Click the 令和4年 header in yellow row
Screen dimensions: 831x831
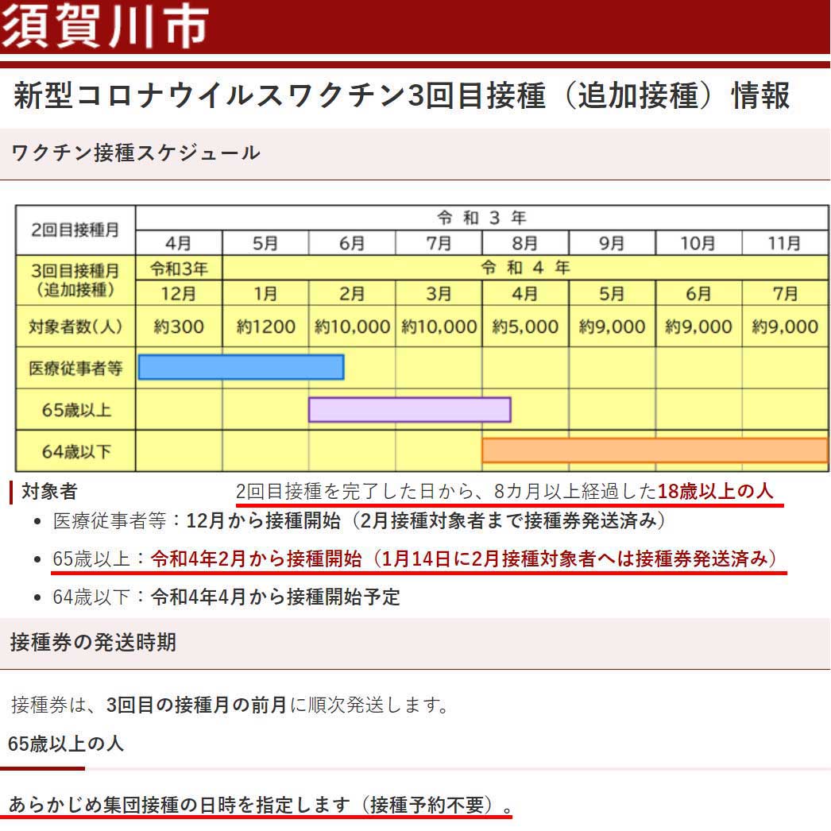coord(525,268)
